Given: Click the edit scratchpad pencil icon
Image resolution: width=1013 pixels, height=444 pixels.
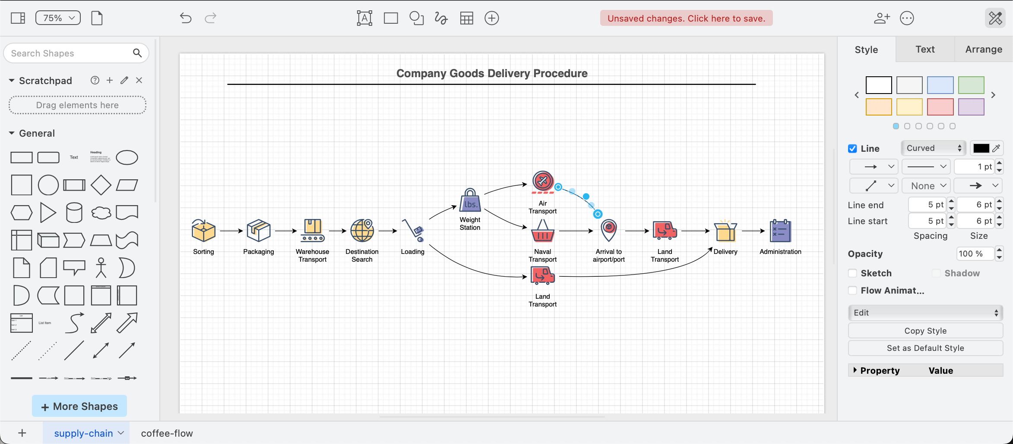Looking at the screenshot, I should click(x=124, y=80).
